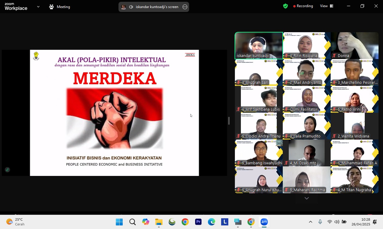Click the muted mic icon beside 4_M Titan Nugraha
The width and height of the screenshot is (383, 229).
(x=334, y=190)
